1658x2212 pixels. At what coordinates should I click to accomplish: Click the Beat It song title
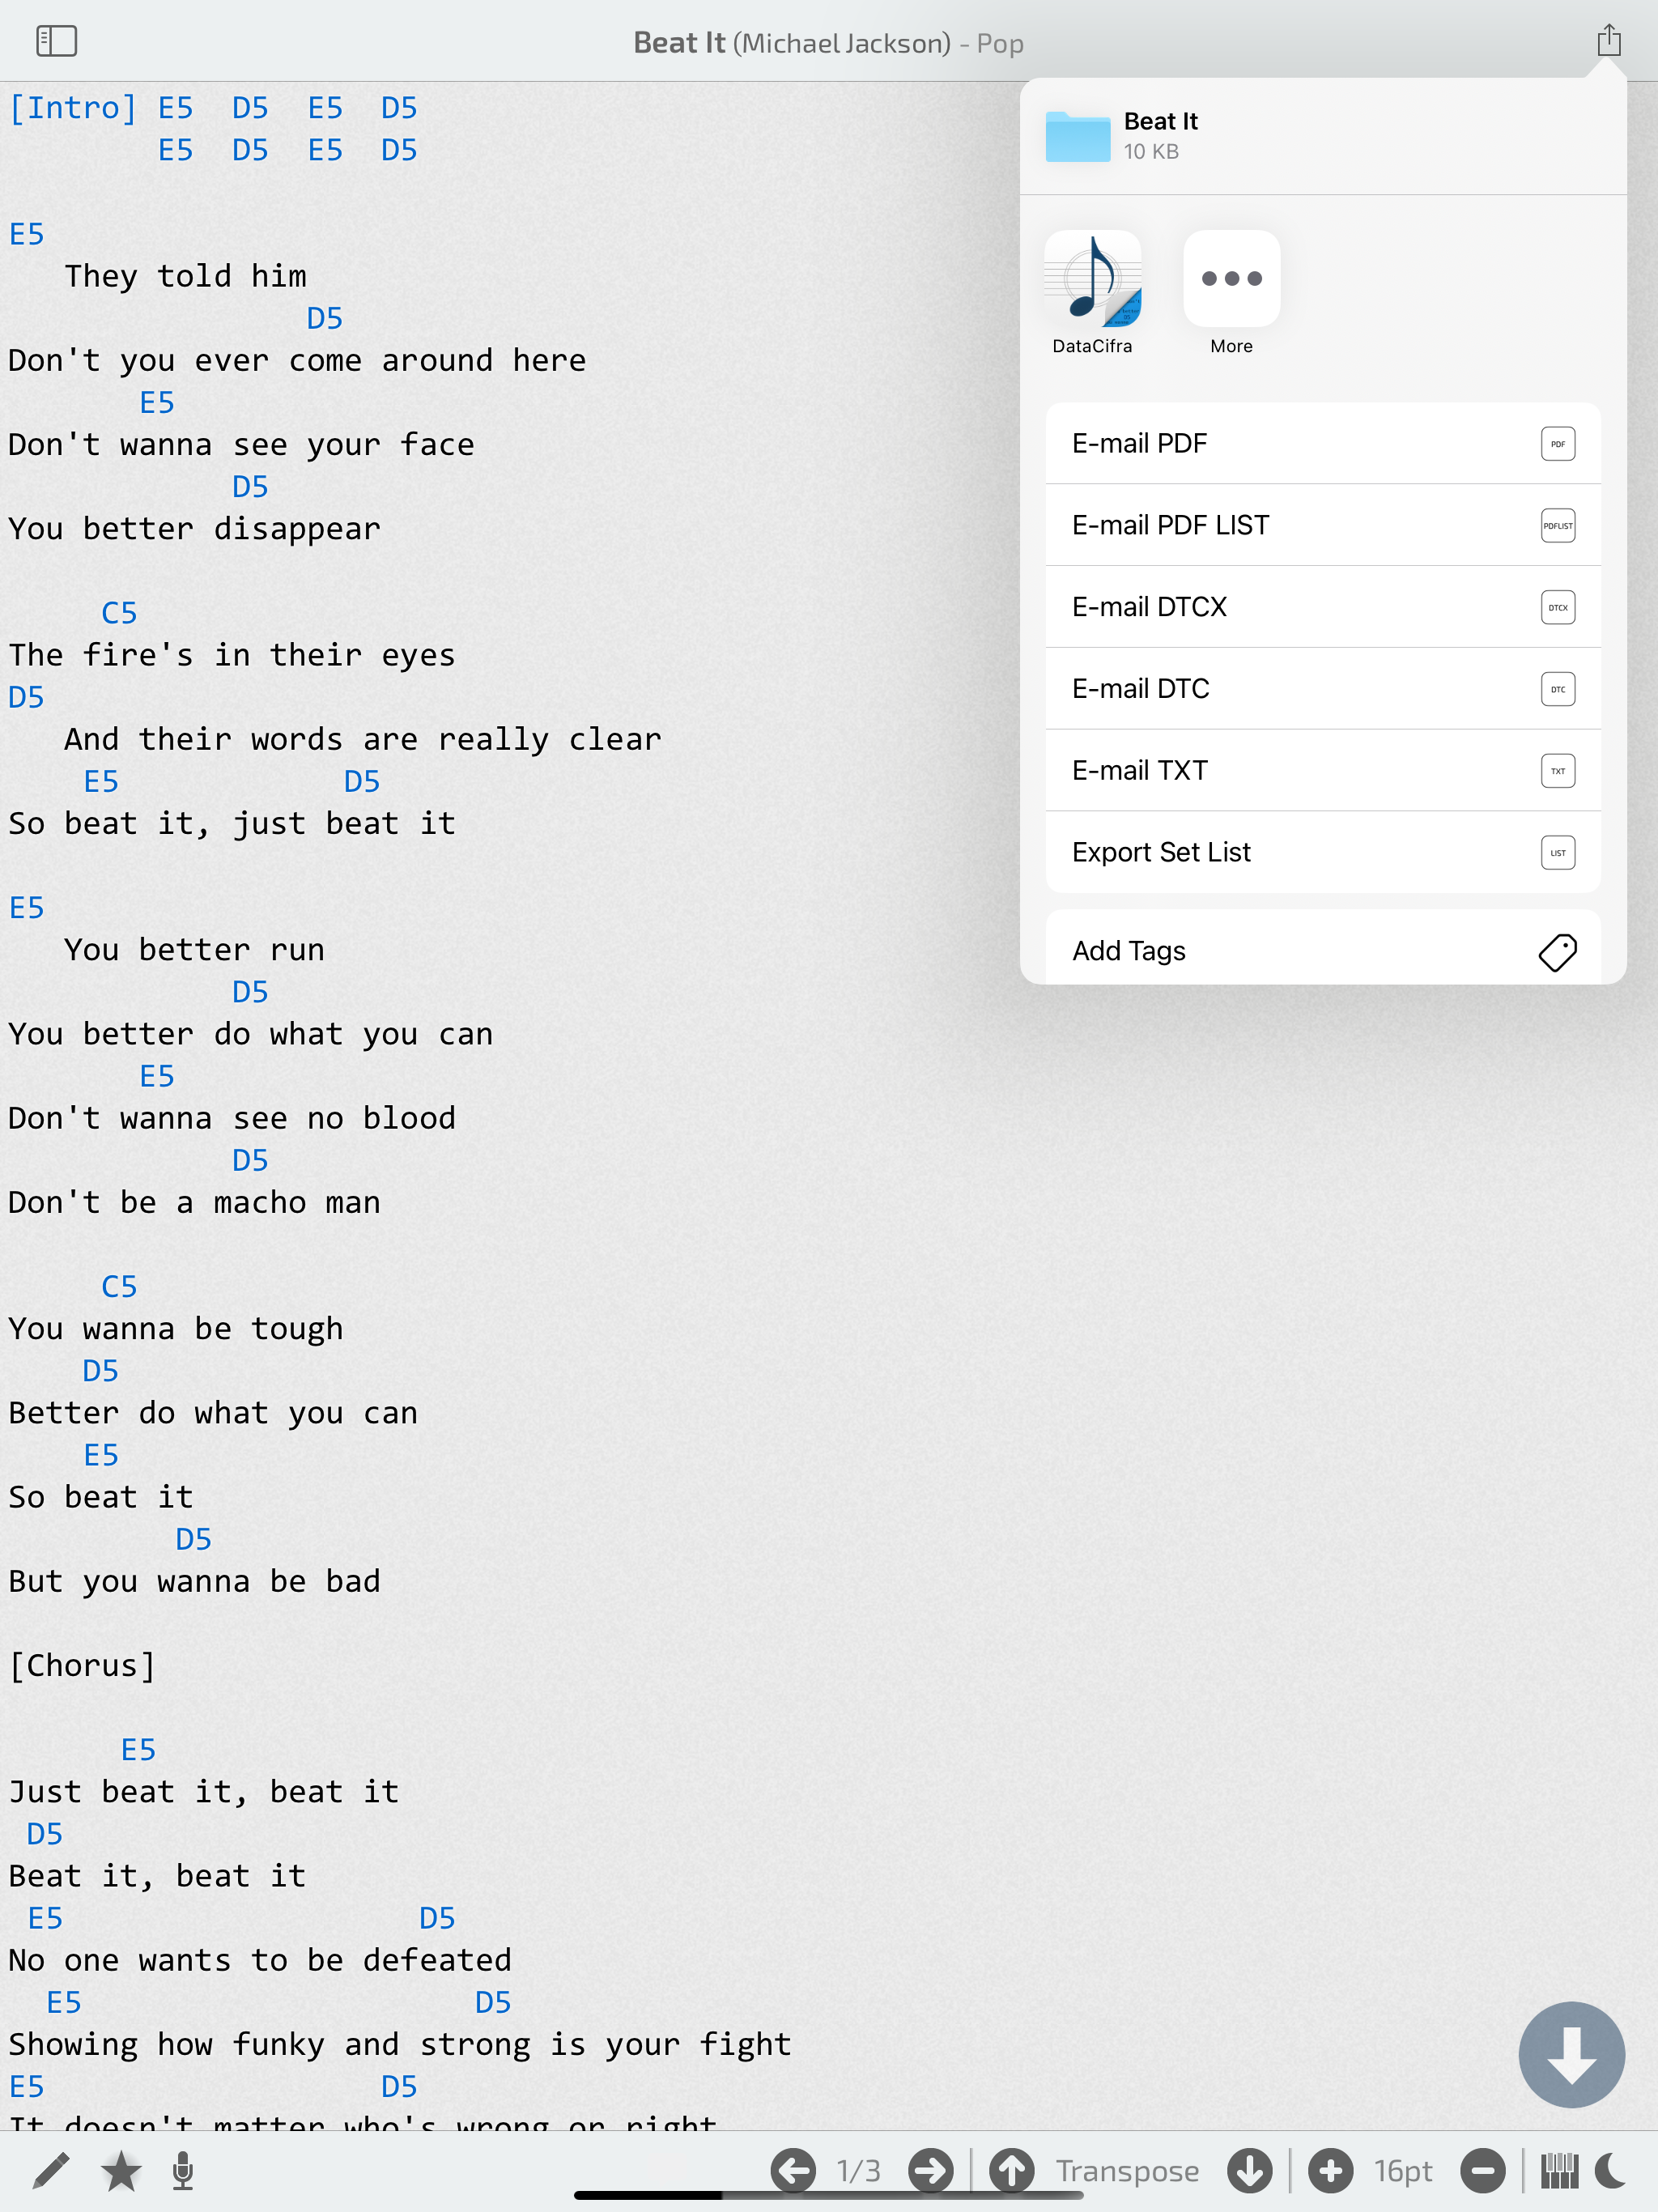[679, 43]
